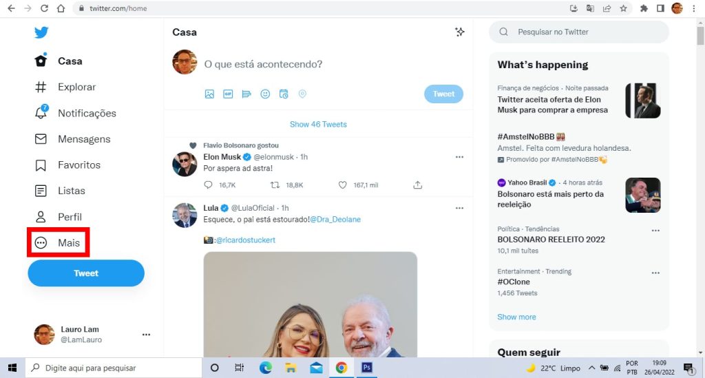Create a poll with the poll icon
705x378 pixels.
[x=246, y=94]
